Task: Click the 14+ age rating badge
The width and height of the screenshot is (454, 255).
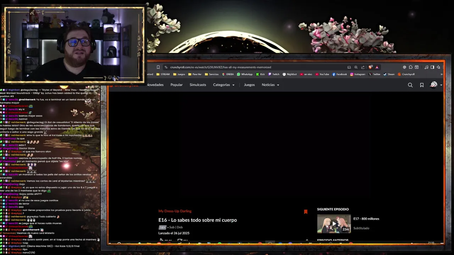Action: [162, 227]
